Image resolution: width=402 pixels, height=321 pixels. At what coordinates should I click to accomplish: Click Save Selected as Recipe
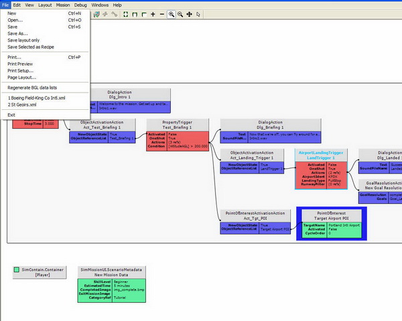point(31,47)
